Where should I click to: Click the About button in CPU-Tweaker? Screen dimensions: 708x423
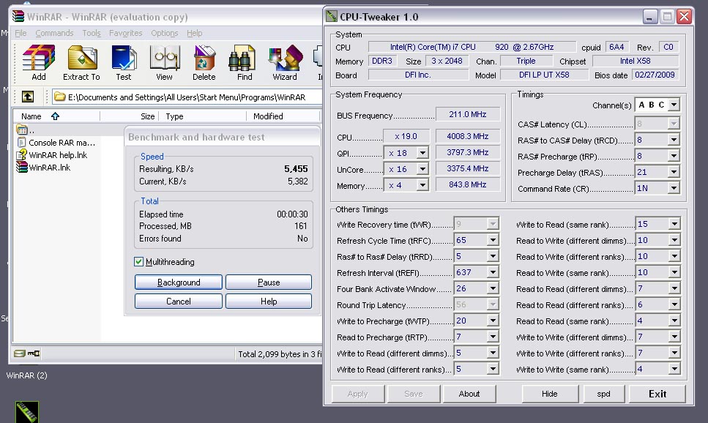[469, 394]
